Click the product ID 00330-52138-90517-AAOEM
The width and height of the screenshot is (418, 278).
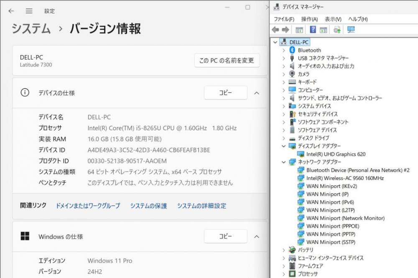(127, 161)
